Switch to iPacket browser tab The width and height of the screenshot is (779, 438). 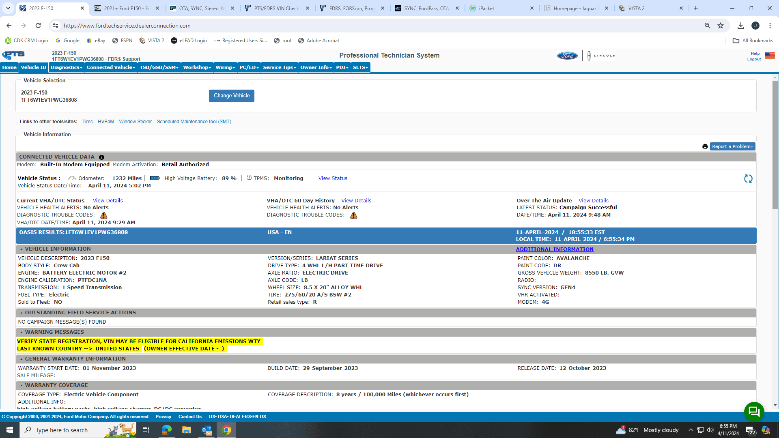(x=502, y=8)
